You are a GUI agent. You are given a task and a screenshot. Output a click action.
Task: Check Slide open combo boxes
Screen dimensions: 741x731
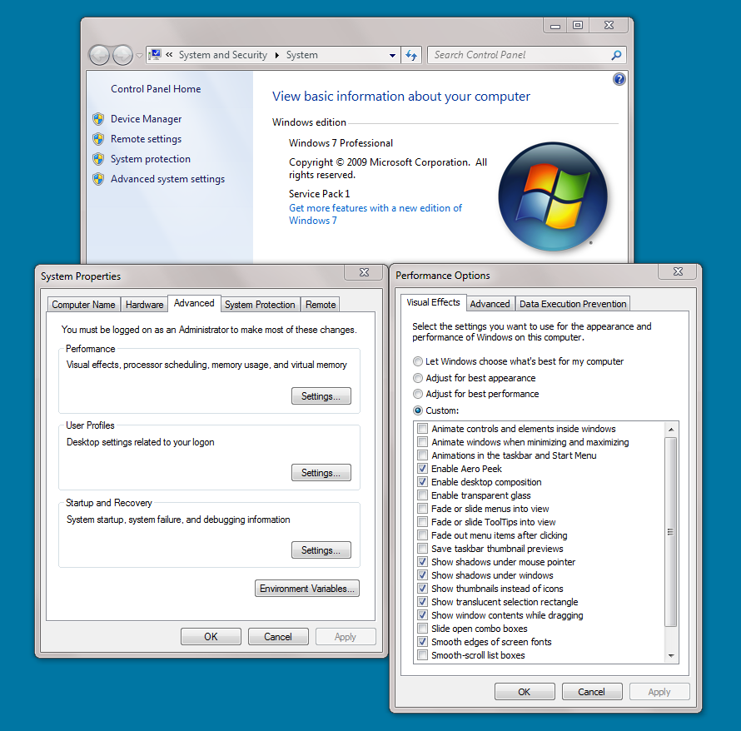(x=422, y=629)
